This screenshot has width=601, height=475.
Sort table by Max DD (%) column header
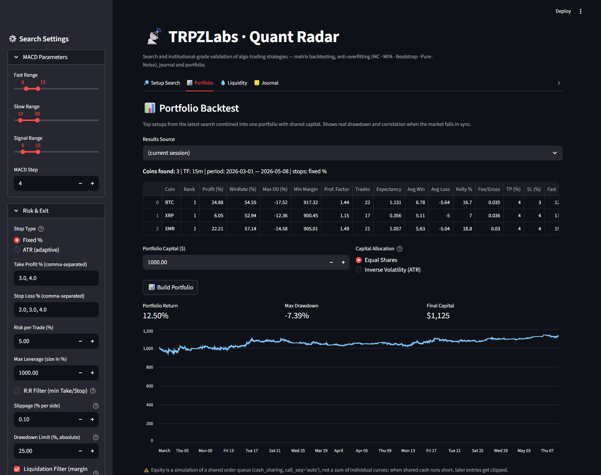pos(275,189)
